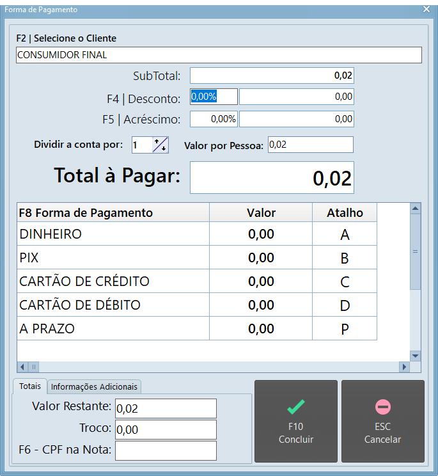The height and width of the screenshot is (476, 438).
Task: Click the Selecione o Cliente field
Action: coord(219,55)
